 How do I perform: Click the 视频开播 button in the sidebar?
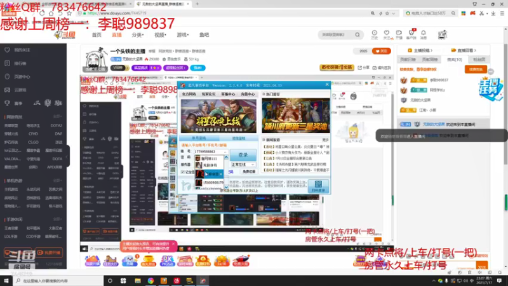pyautogui.click(x=49, y=252)
